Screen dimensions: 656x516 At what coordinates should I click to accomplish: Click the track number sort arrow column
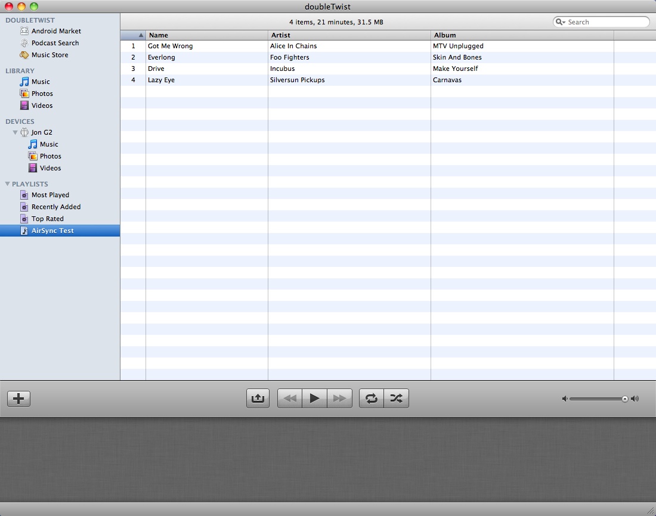133,35
